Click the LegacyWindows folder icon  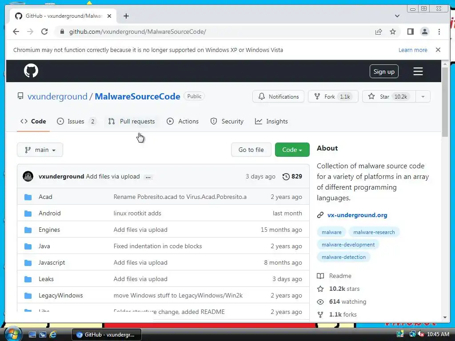[x=28, y=296]
